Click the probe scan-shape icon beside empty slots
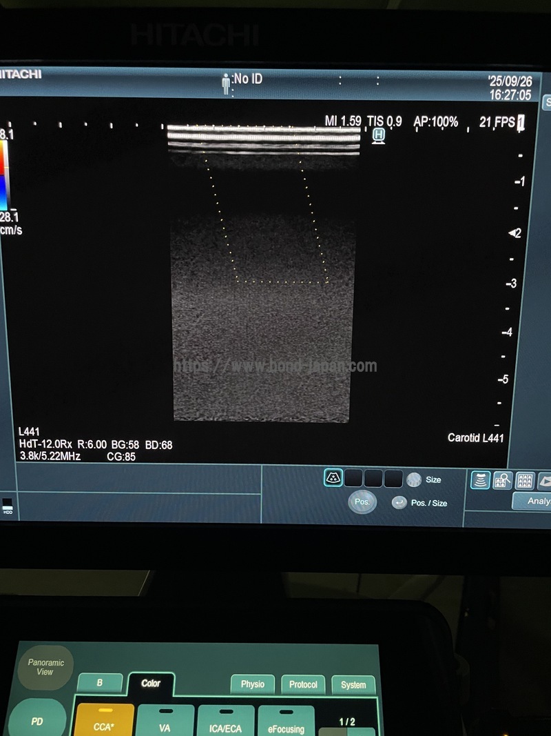 (x=333, y=478)
